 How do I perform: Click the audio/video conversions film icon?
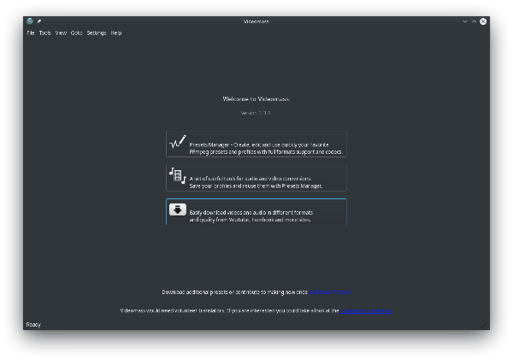(x=178, y=175)
